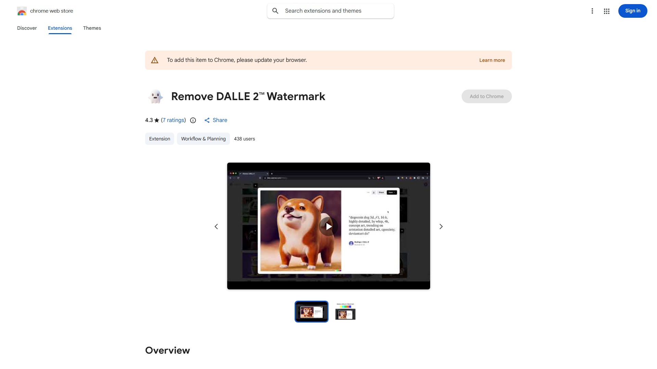
Task: Open the Google apps grid
Action: point(606,11)
